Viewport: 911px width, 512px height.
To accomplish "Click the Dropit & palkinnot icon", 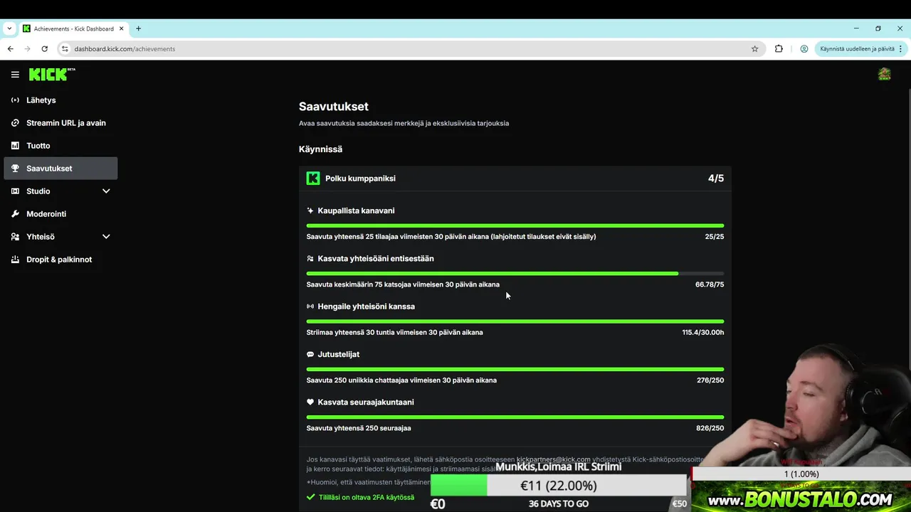I will click(x=15, y=260).
